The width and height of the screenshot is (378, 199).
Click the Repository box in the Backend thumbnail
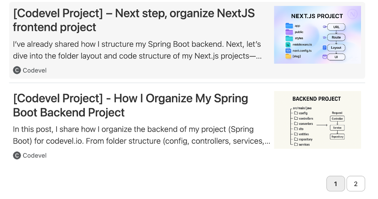(x=337, y=137)
